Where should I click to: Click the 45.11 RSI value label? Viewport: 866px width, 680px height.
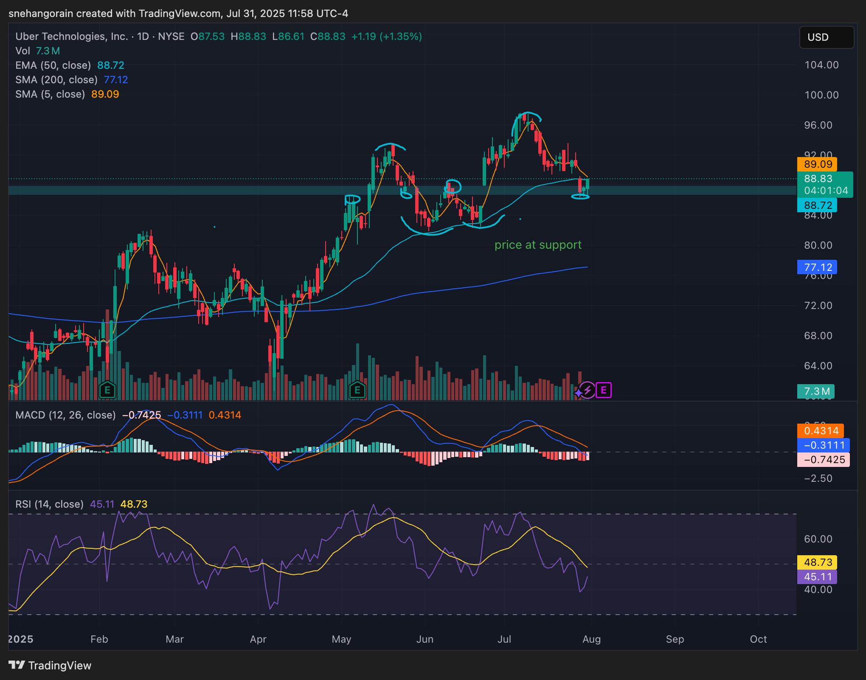pyautogui.click(x=817, y=577)
